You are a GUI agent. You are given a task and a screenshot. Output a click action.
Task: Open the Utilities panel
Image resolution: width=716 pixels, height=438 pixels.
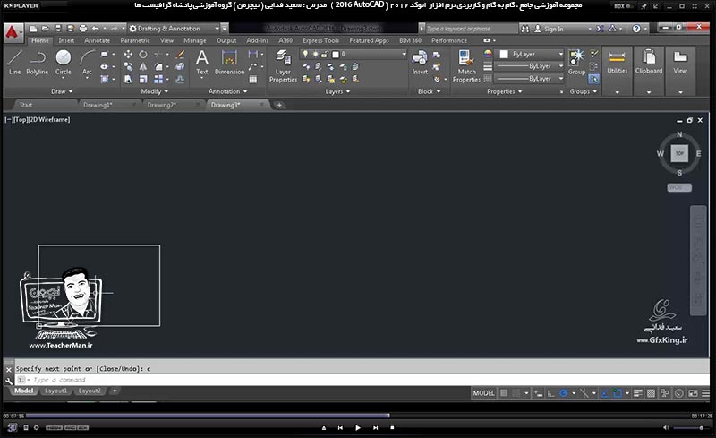tap(617, 69)
